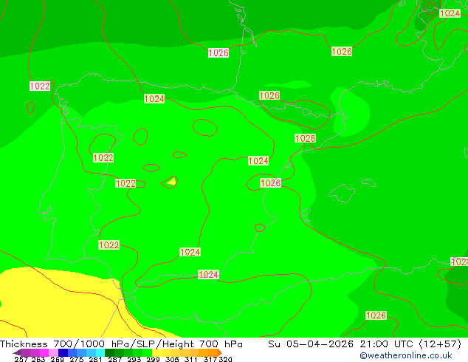Screen dimensions: 468x362
Task: Click the '(12+57)' forecast run text
Action: pos(440,344)
